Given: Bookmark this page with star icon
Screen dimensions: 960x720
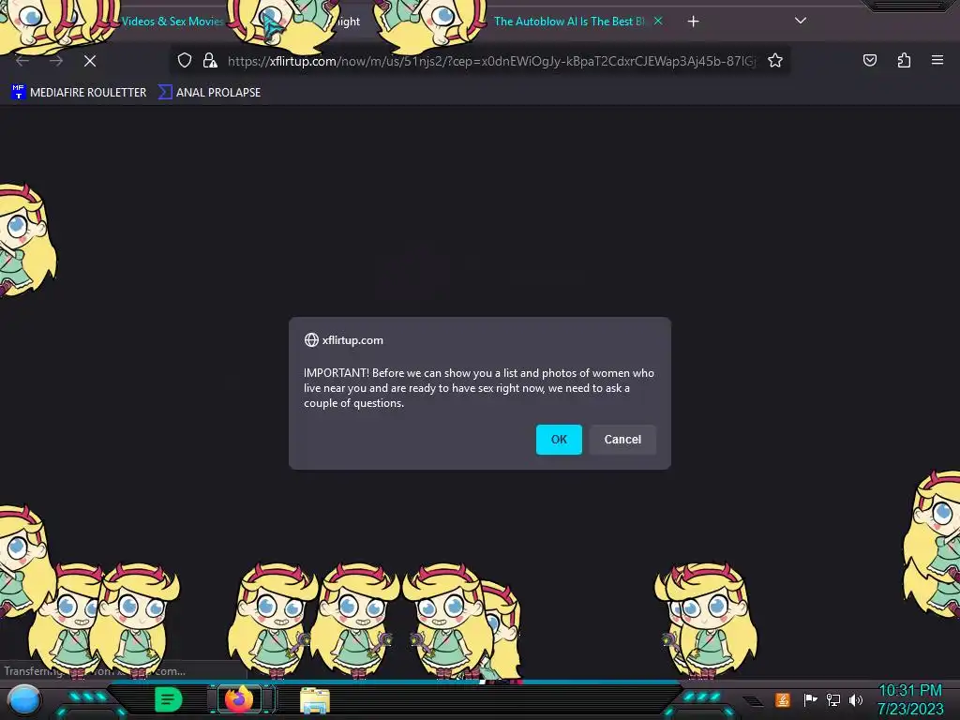Looking at the screenshot, I should 775,61.
